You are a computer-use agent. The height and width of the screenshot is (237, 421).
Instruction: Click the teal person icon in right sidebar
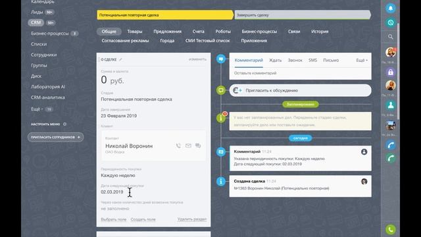click(390, 105)
